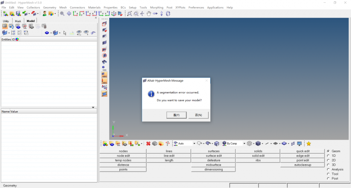Click the Geometry label in the status bar
This screenshot has width=351, height=188.
10,186
